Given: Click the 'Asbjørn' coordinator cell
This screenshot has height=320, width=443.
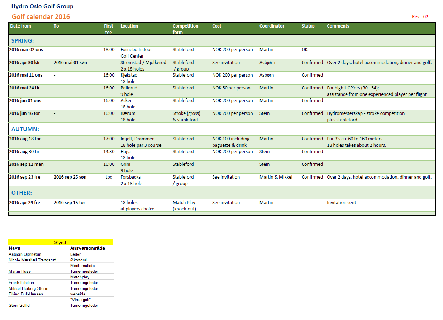Looking at the screenshot, I should [267, 63].
